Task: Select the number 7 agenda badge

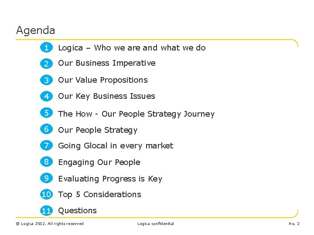Action: pyautogui.click(x=47, y=145)
